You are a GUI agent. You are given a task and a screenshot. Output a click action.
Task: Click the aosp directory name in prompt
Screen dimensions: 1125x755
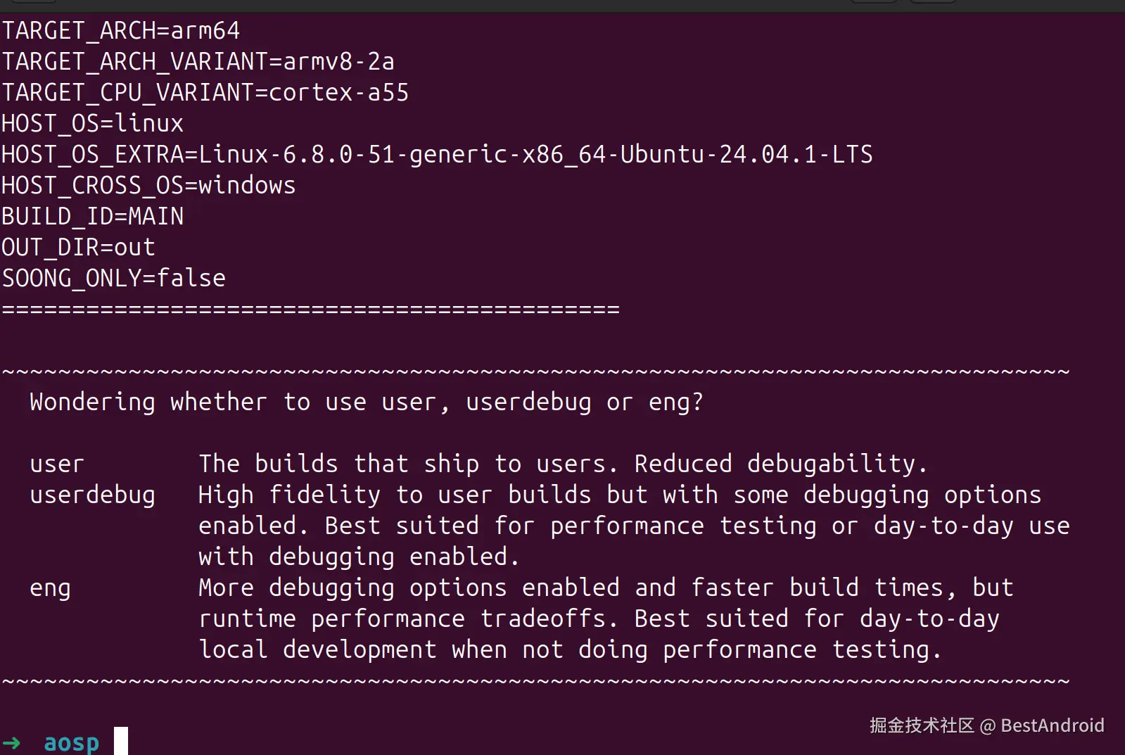pos(71,742)
